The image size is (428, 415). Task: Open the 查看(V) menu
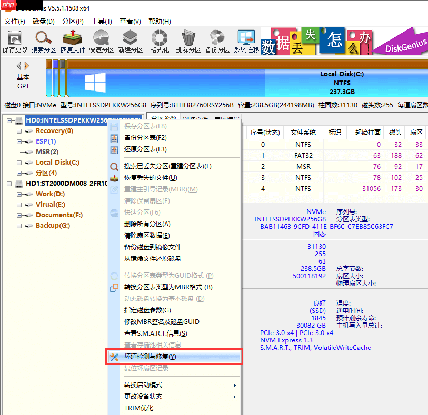129,21
